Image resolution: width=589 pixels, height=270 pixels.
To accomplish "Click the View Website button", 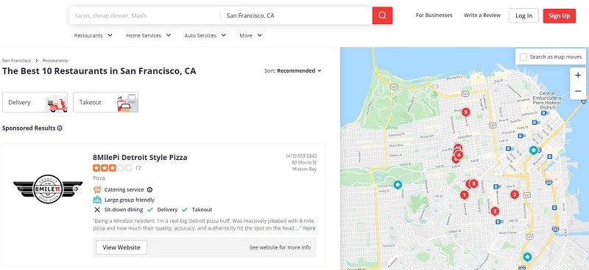I will [x=121, y=247].
